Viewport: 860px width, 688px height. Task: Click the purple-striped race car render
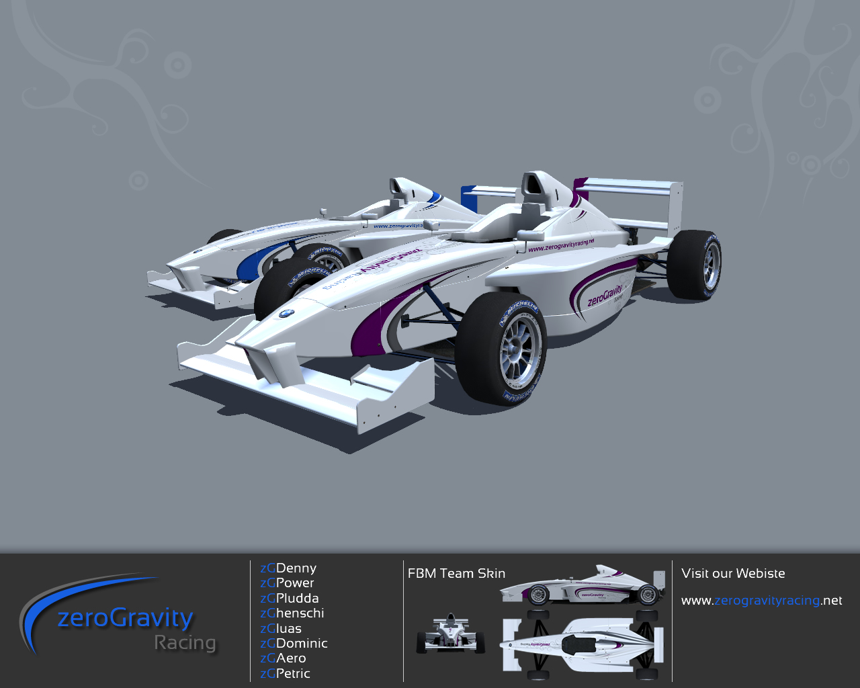click(450, 302)
